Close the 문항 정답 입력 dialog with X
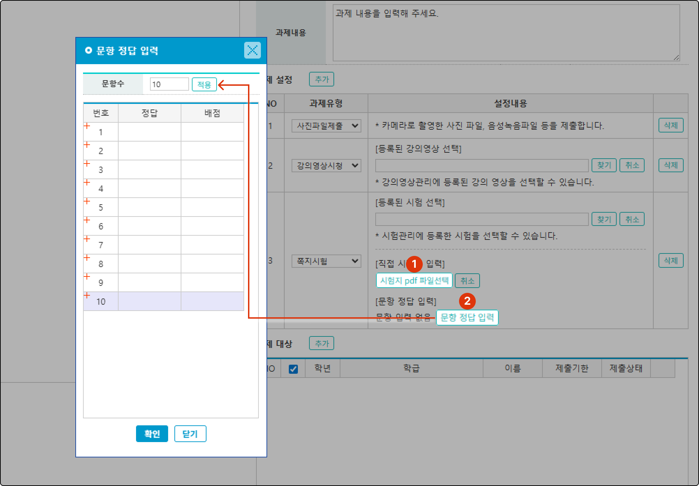 (252, 50)
